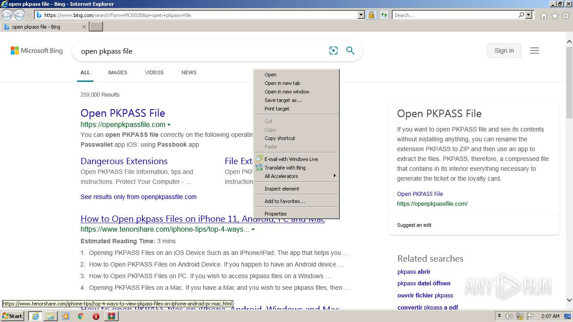Click the volume tray icon
The image size is (573, 322).
[x=509, y=316]
